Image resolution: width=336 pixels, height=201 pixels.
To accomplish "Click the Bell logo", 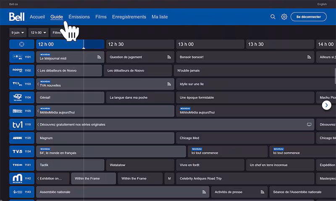I will pos(17,17).
